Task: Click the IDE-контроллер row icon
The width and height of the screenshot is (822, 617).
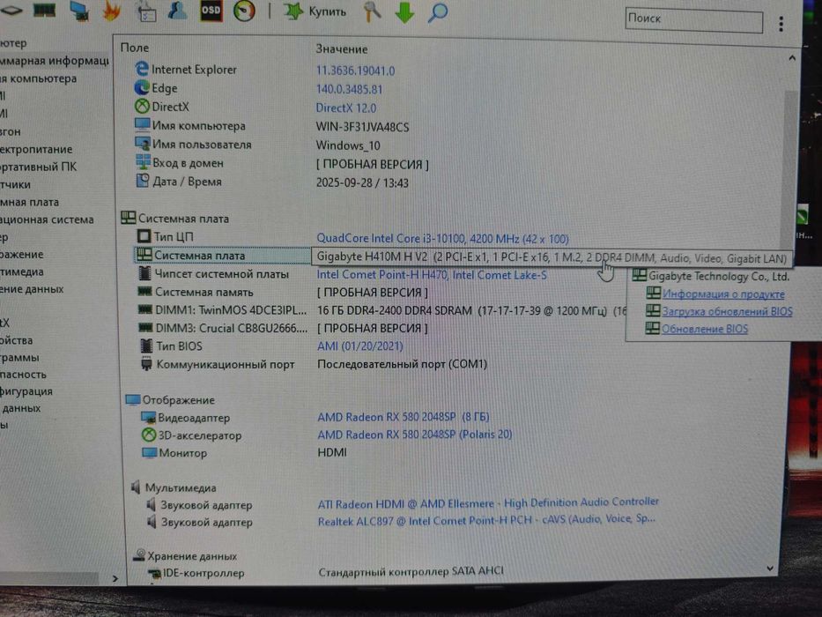Action: tap(154, 572)
